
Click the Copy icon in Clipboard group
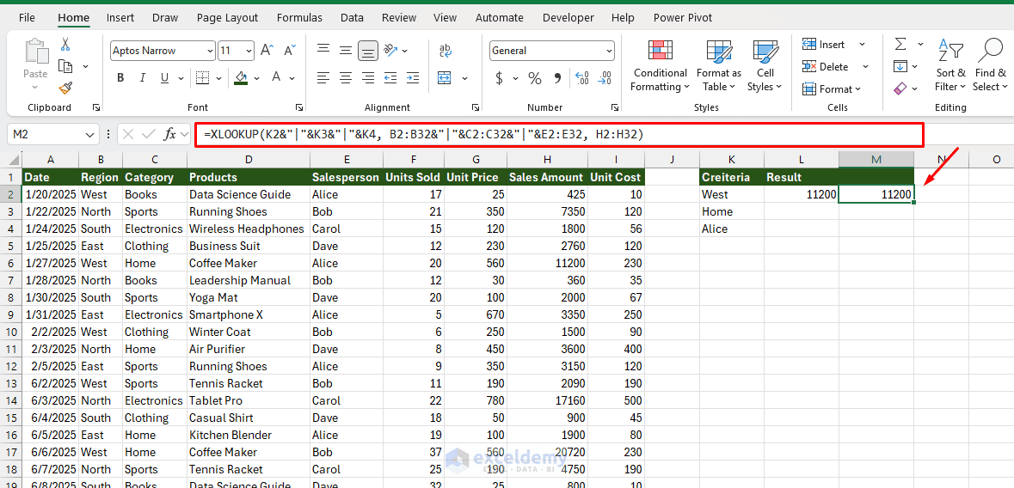65,66
